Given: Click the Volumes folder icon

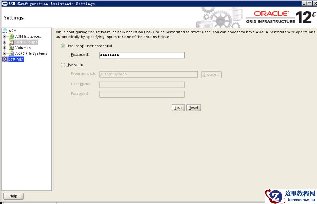Looking at the screenshot, I should coord(11,48).
